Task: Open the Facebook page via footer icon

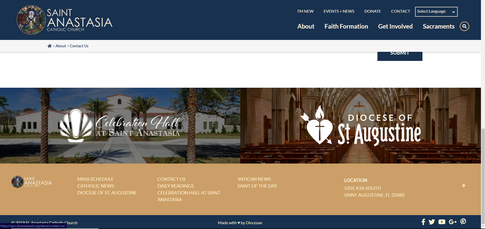Action: tap(423, 222)
